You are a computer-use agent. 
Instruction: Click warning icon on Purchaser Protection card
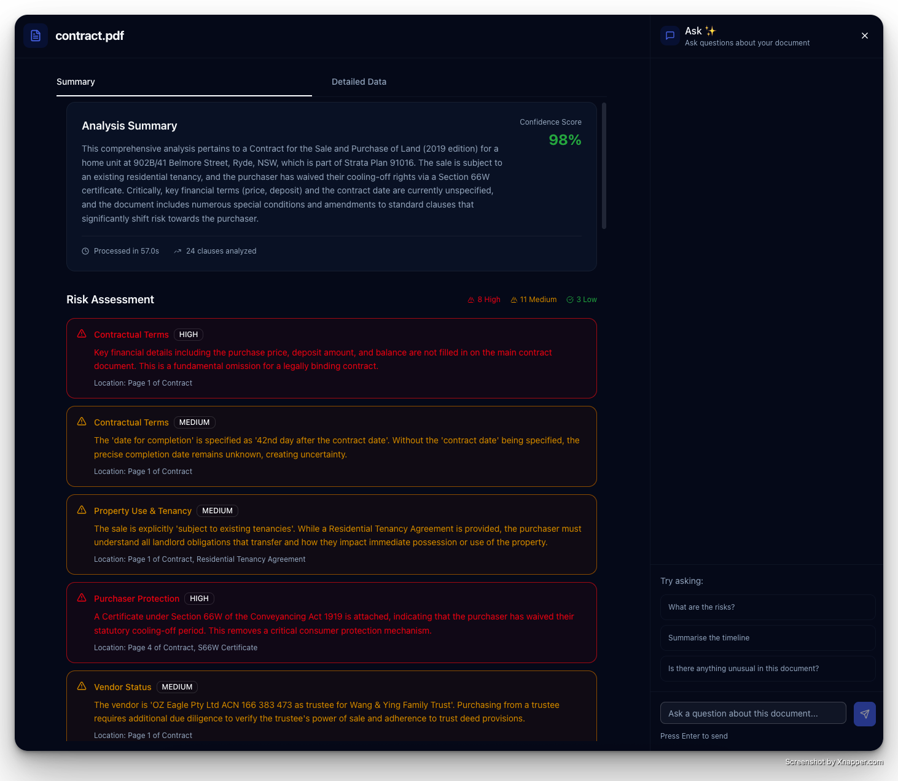[x=82, y=598]
